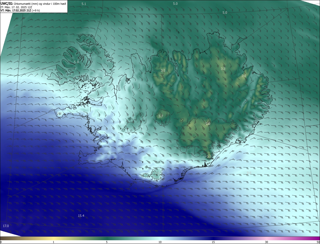The image size is (320, 244).
Task: Select the 'VT: Mán. 17.02.2025 21Z (+9 h)' line
Action: pos(20,10)
